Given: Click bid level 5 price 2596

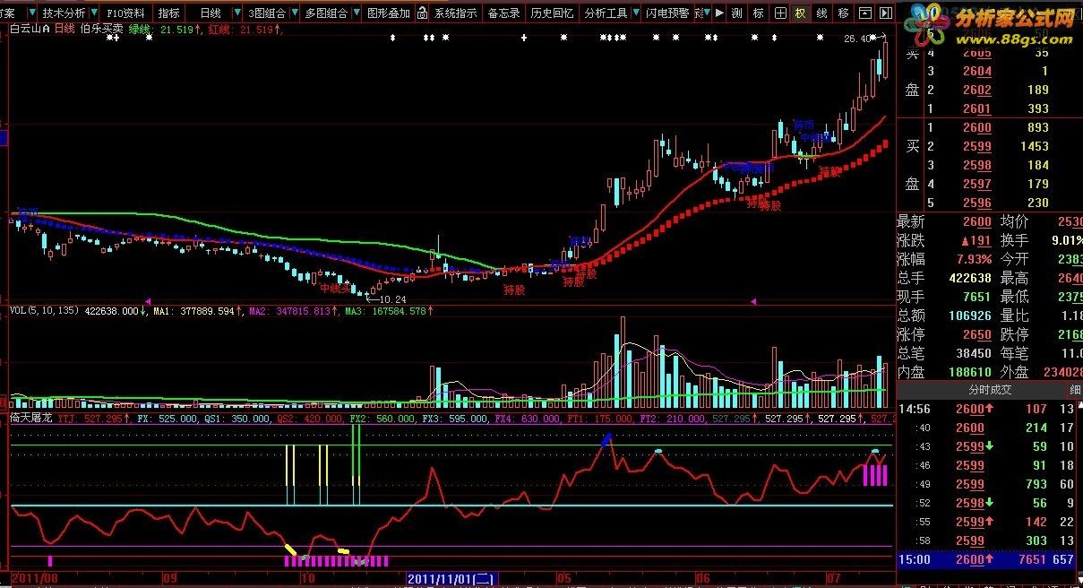Looking at the screenshot, I should [x=976, y=203].
